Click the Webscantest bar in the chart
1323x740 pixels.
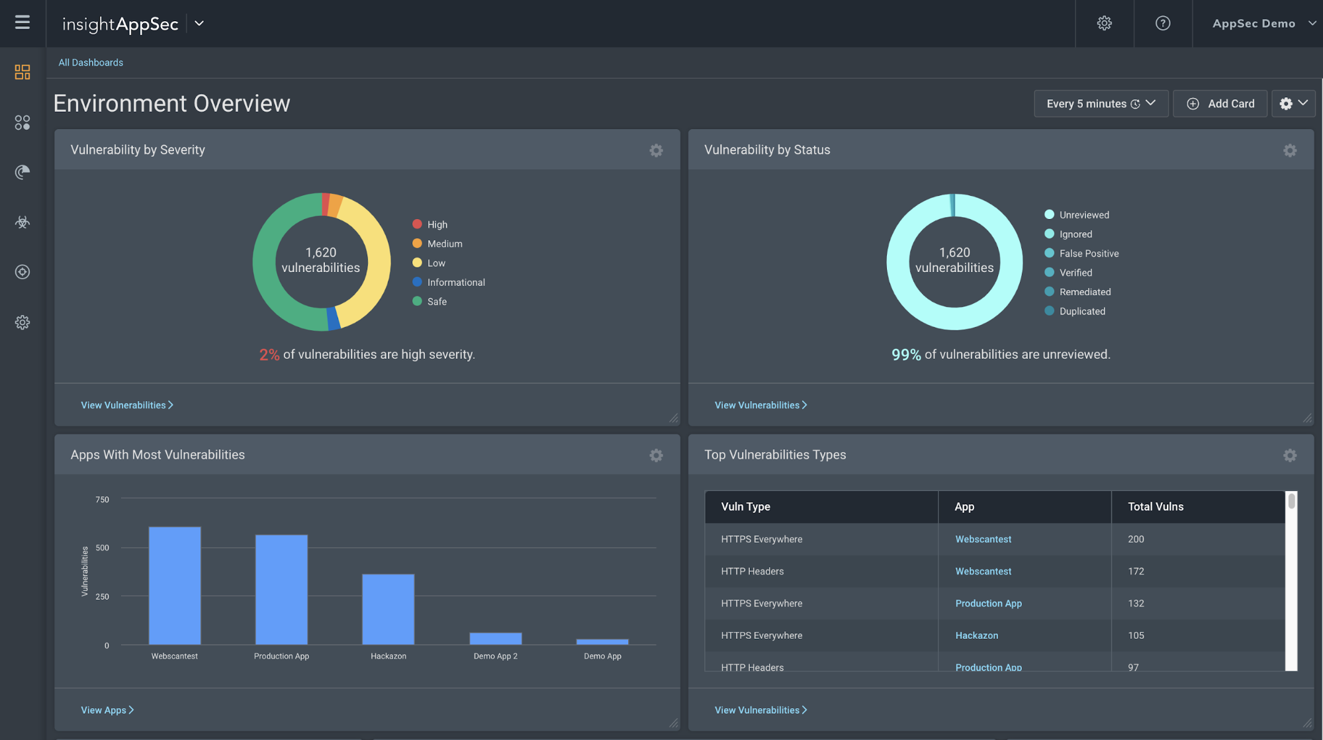tap(175, 586)
